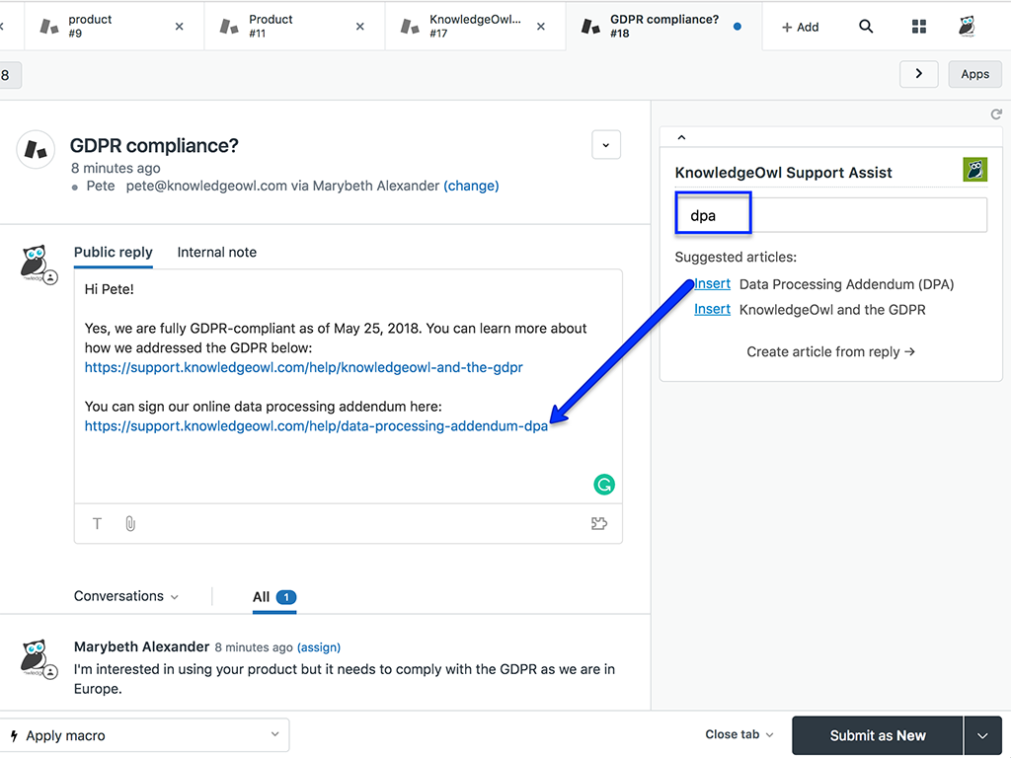1011x758 pixels.
Task: Close the product #9 tab
Action: click(179, 27)
